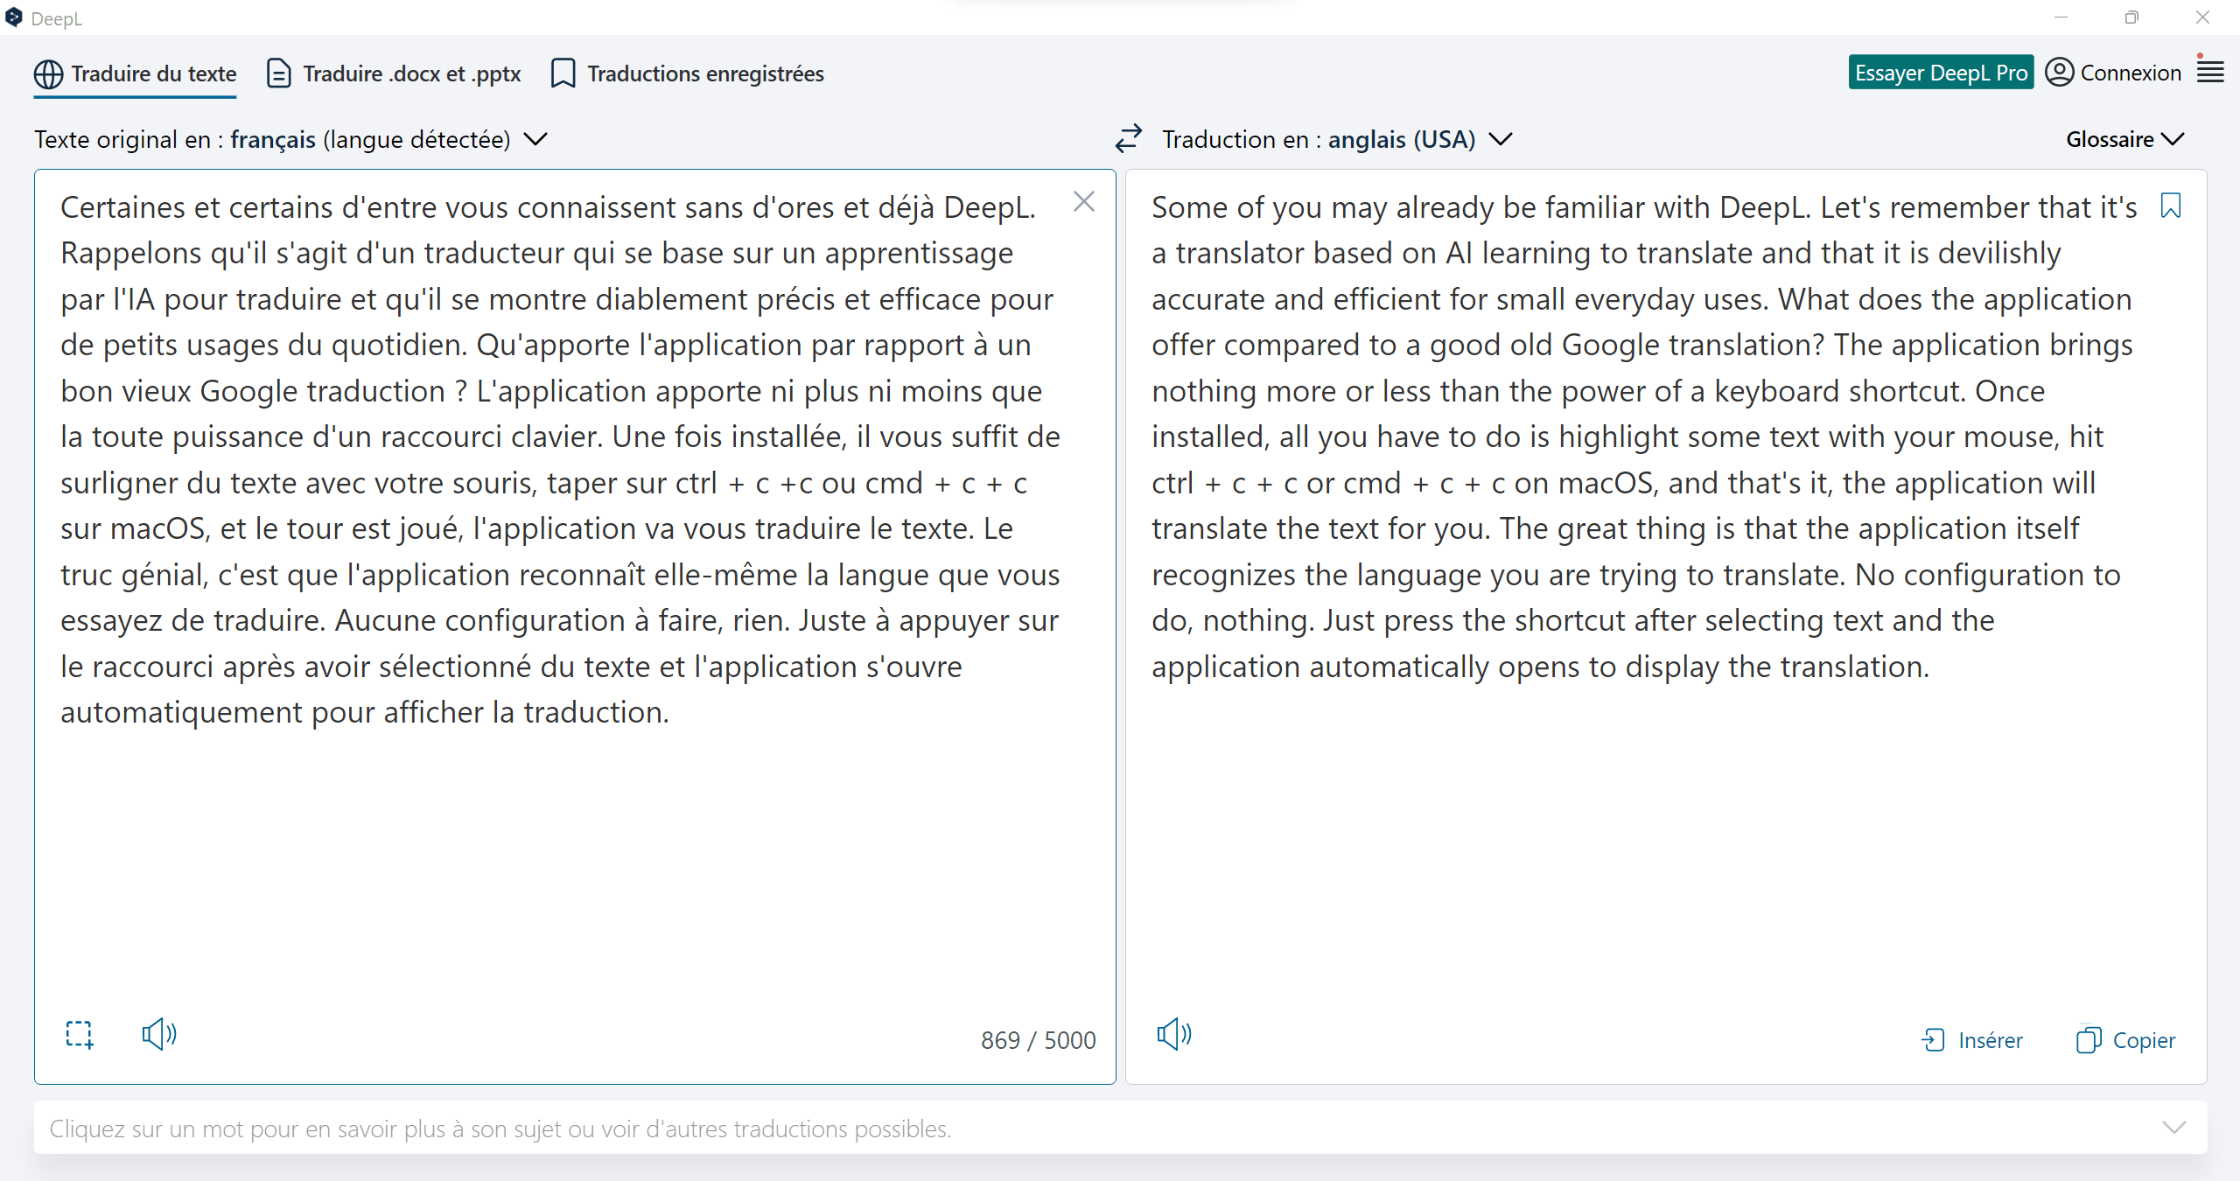
Task: Click the Connexion account icon
Action: [x=2060, y=72]
